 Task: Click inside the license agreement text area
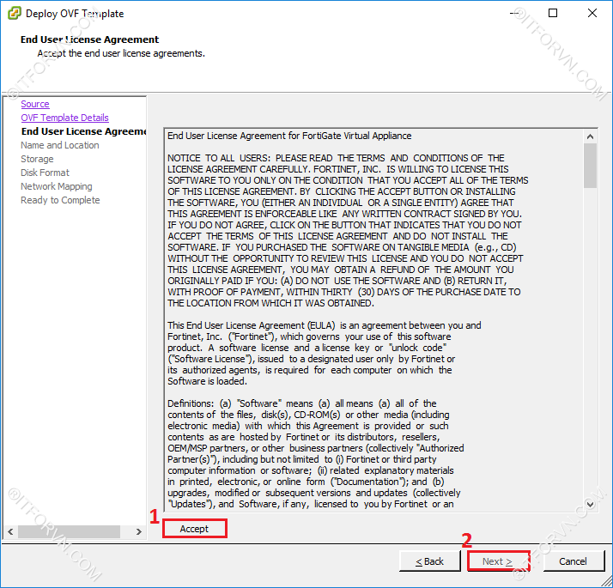[369, 343]
